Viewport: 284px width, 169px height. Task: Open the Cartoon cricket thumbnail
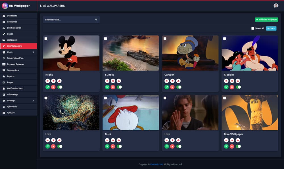coord(190,53)
